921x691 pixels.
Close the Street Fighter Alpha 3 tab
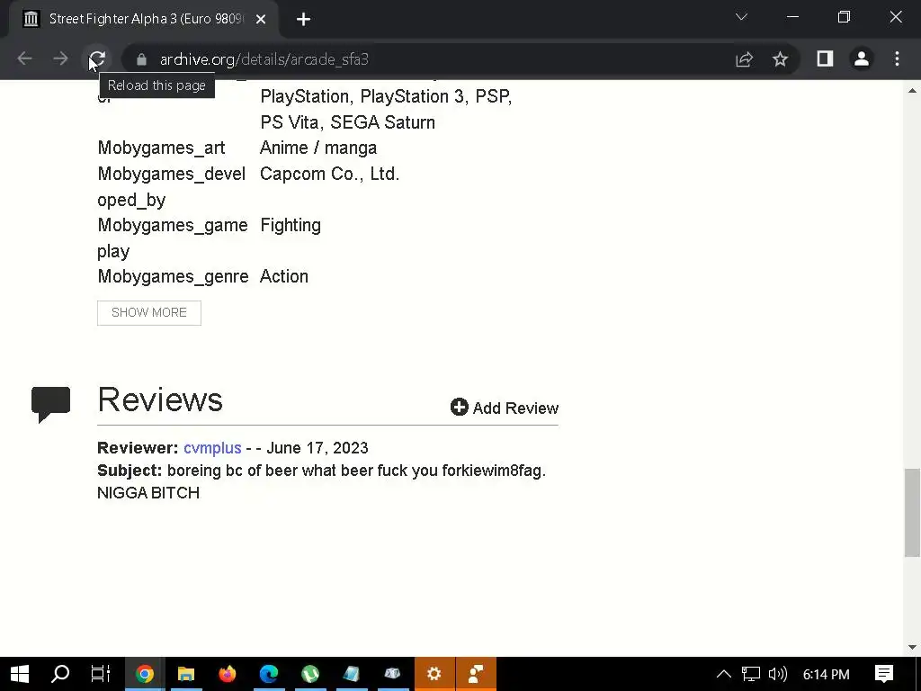click(x=261, y=20)
